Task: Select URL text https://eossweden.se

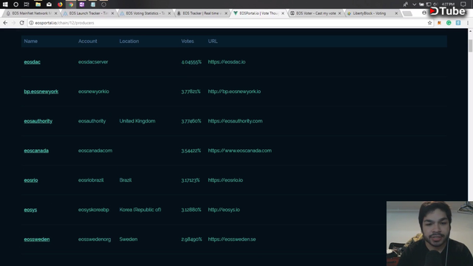Action: pyautogui.click(x=232, y=239)
